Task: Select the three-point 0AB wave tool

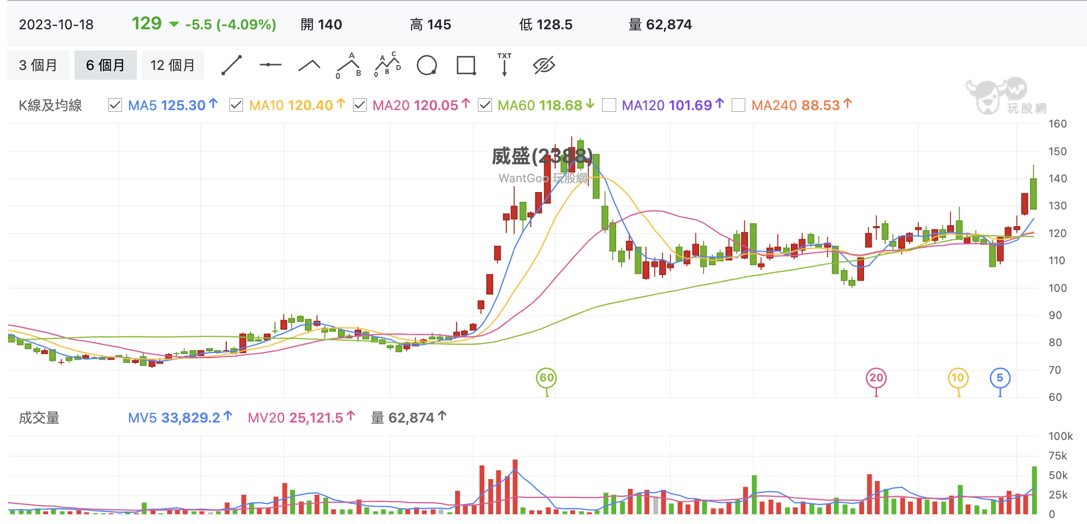Action: (348, 66)
